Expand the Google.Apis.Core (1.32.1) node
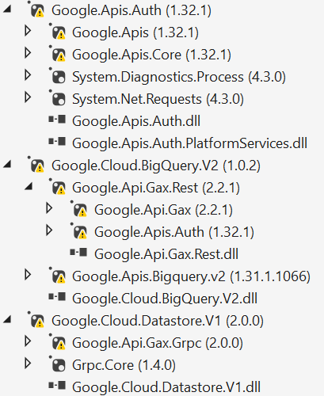The image size is (324, 396). click(28, 53)
